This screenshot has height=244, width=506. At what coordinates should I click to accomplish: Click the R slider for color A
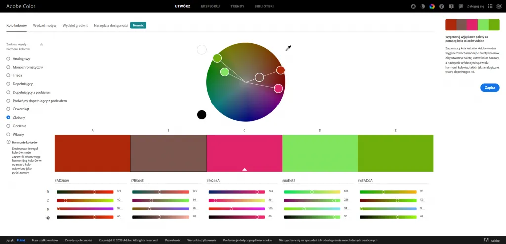(85, 192)
